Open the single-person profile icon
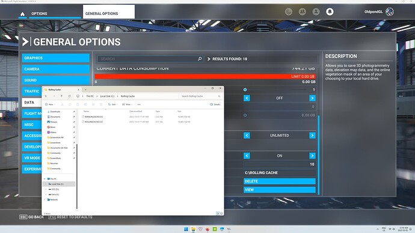This screenshot has height=233, width=415. (316, 11)
